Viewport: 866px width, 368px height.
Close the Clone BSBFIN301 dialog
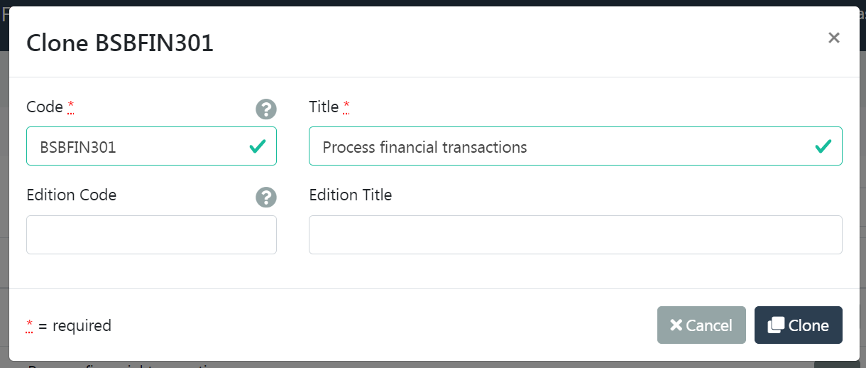click(833, 38)
